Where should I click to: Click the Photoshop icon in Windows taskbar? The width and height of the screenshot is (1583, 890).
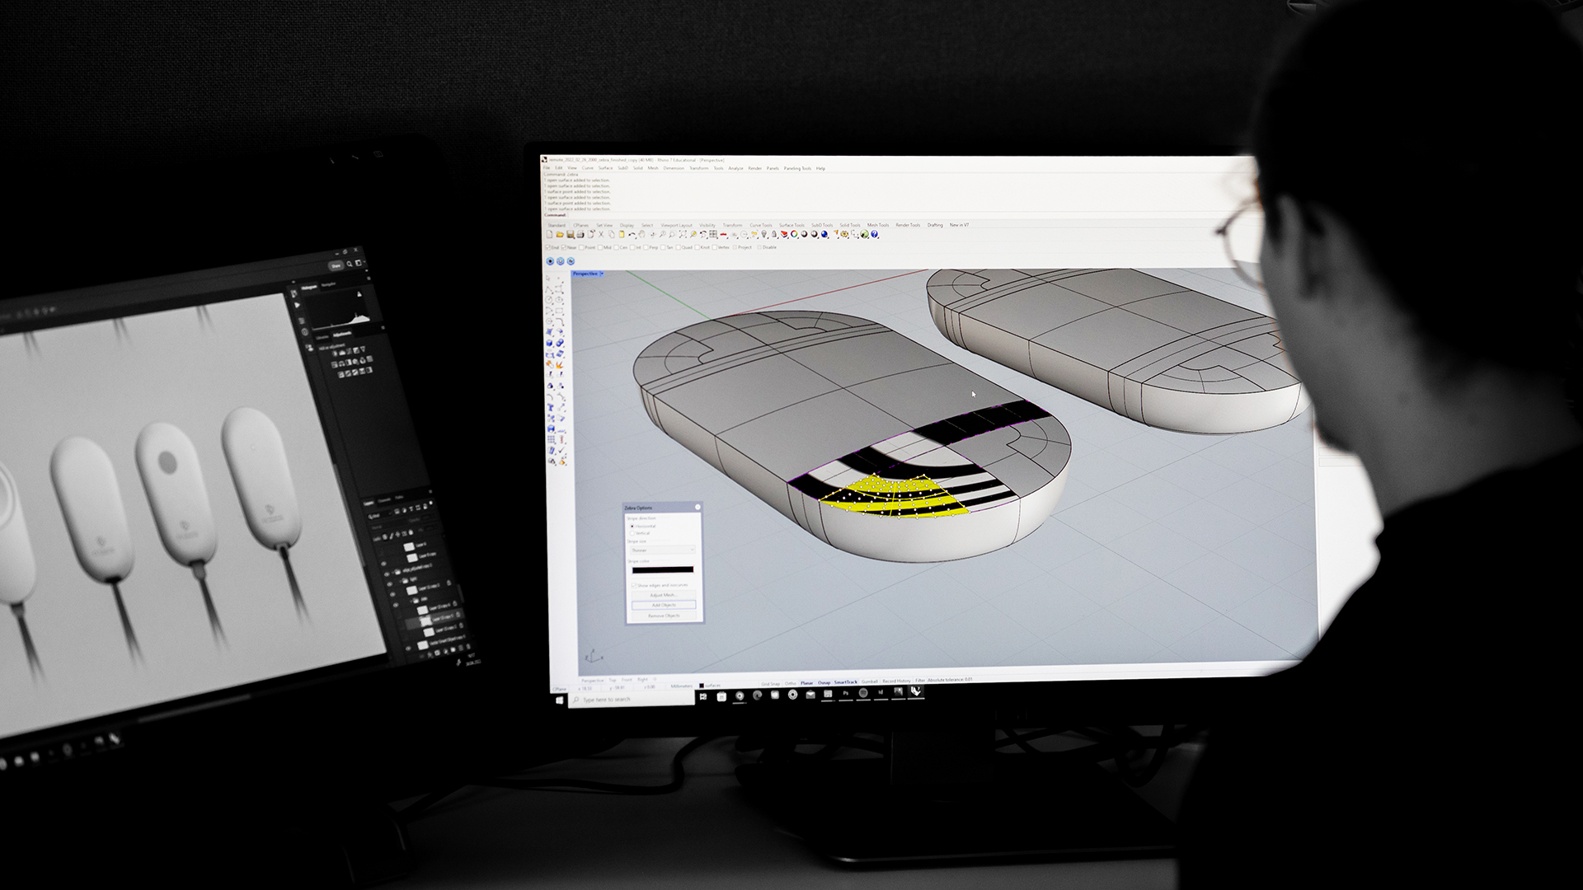846,693
